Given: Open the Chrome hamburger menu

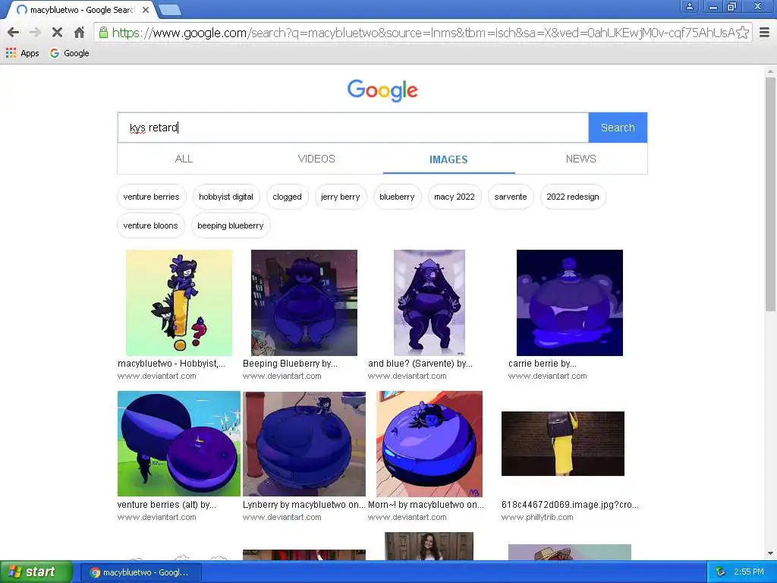Looking at the screenshot, I should click(765, 33).
